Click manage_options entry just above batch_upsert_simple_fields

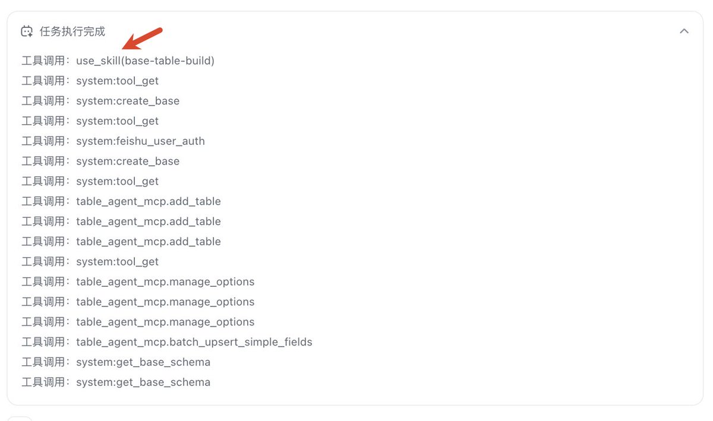click(138, 322)
